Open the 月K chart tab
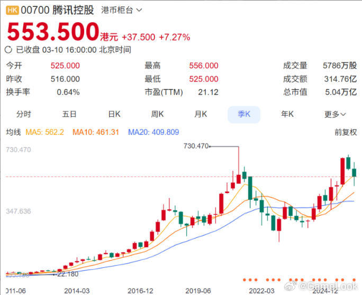The image size is (362, 295). click(x=201, y=114)
